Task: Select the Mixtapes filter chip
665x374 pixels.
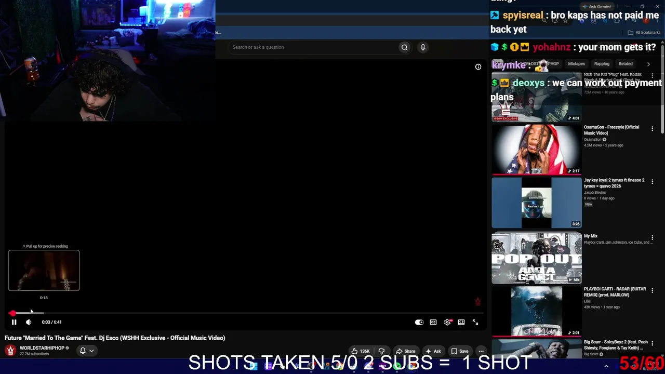Action: pyautogui.click(x=576, y=64)
